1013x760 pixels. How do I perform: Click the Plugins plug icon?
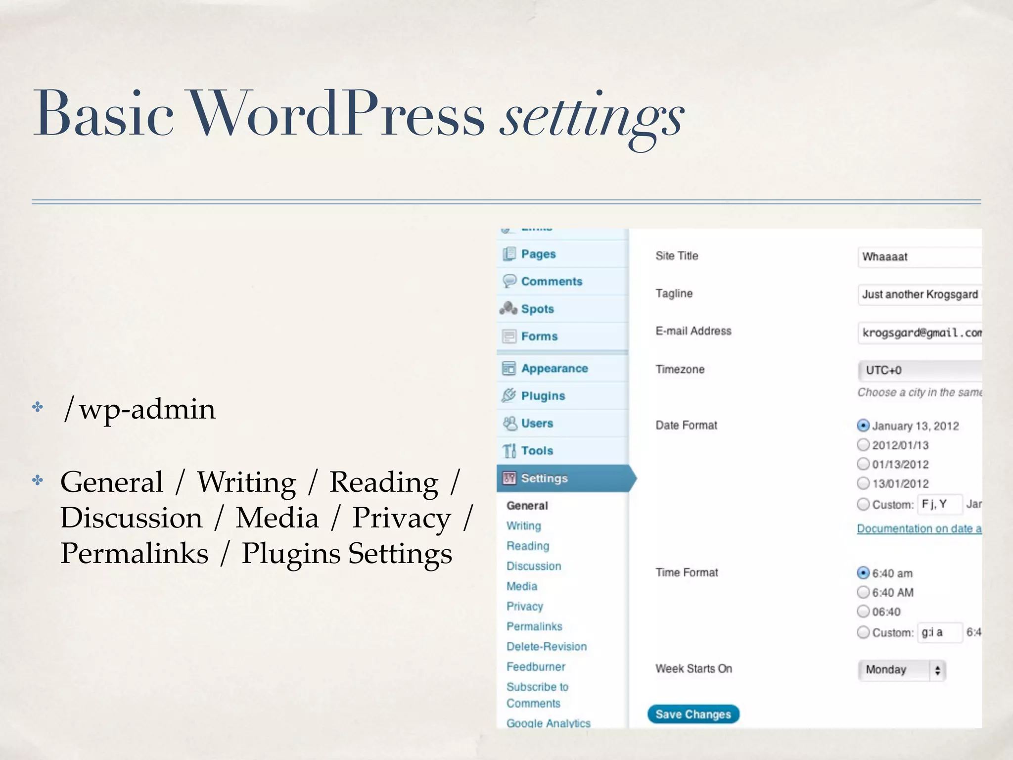(509, 395)
